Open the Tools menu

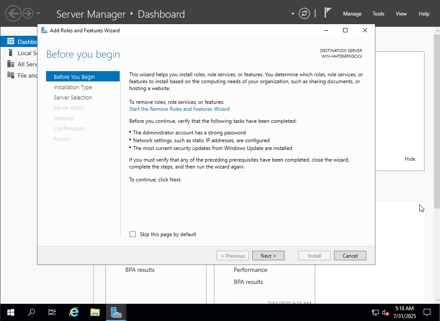point(378,14)
